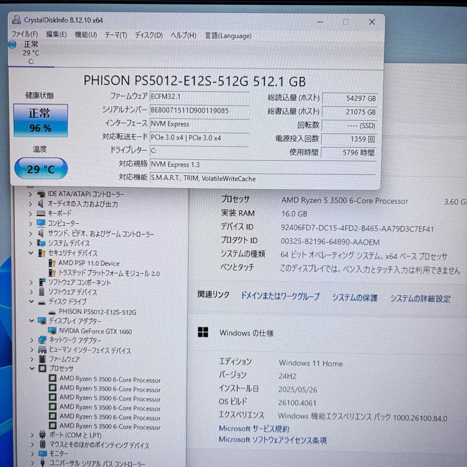Click the AMD PSP 11.0 Device icon

point(52,263)
